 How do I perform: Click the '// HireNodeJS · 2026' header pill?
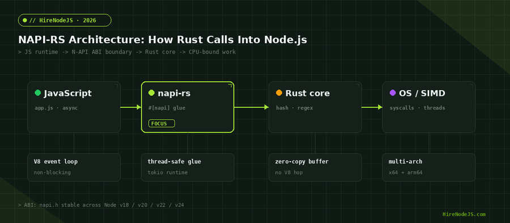click(65, 20)
